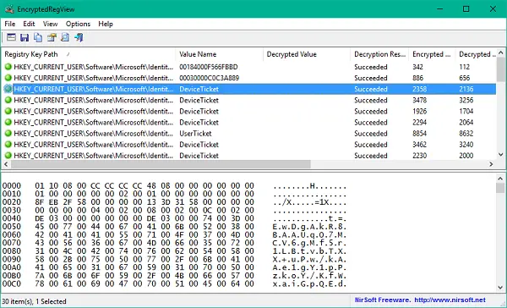
Task: Click the hex pane's scroll up arrow
Action: click(500, 179)
